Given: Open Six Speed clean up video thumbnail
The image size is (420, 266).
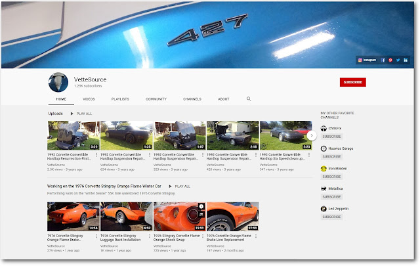Looking at the screenshot, I should tap(286, 135).
